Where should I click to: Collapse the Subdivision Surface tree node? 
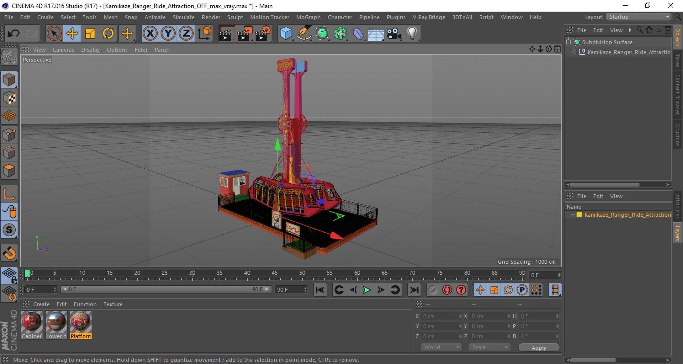coord(568,42)
